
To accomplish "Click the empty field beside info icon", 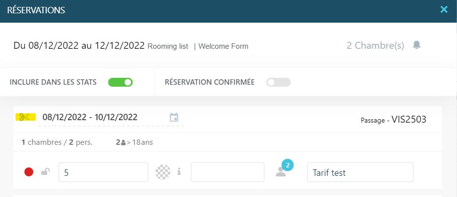I will pos(228,172).
